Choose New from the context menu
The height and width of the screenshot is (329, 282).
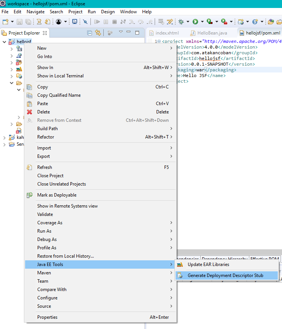click(x=100, y=48)
